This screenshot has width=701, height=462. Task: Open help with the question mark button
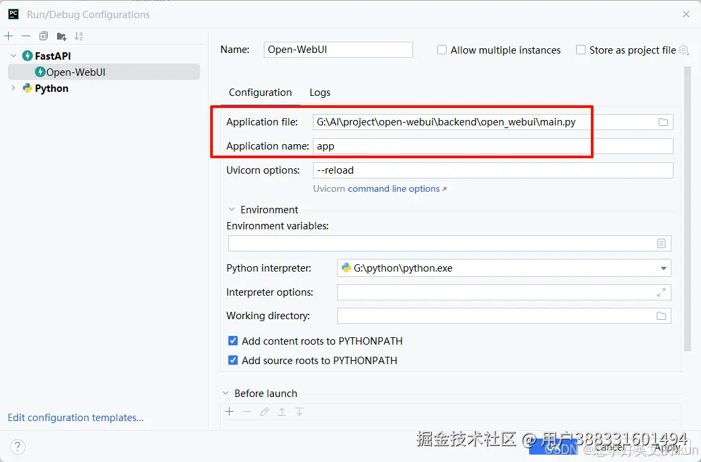[x=17, y=447]
